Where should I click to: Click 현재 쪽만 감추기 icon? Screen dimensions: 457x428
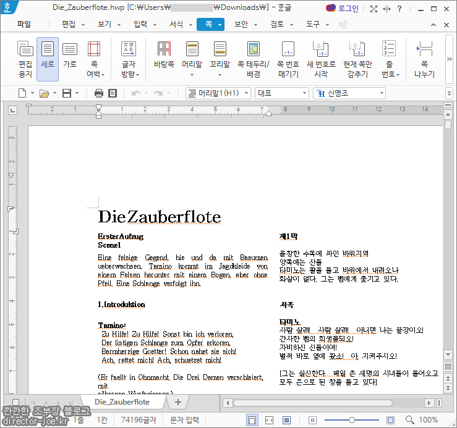(357, 59)
